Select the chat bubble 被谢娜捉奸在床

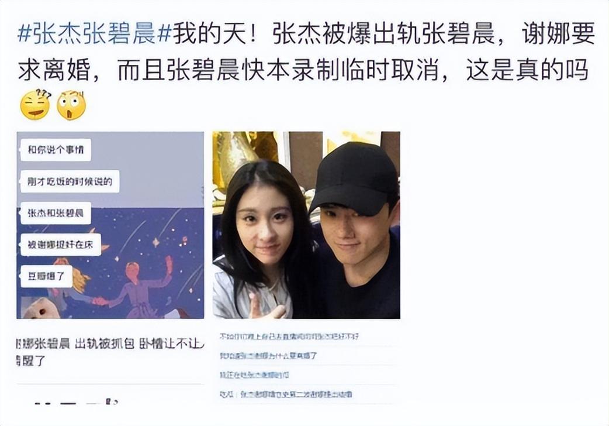pyautogui.click(x=60, y=245)
